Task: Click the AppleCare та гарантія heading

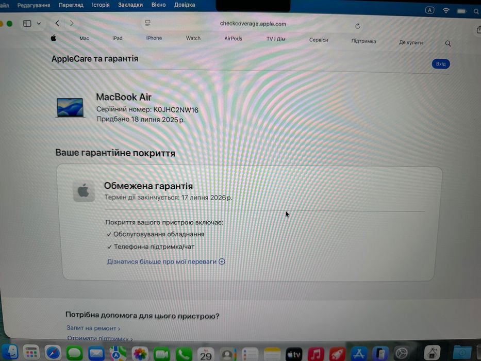Action: 95,59
